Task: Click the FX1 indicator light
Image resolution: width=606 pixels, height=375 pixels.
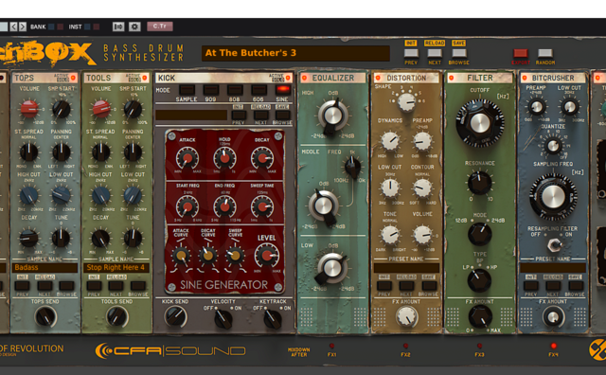Action: pyautogui.click(x=331, y=346)
